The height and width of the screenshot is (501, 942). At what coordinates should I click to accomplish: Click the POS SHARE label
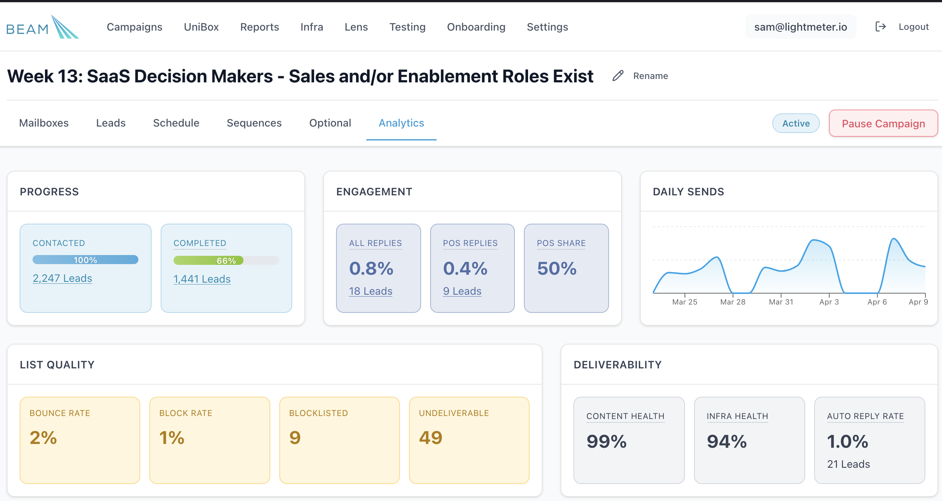(x=561, y=243)
